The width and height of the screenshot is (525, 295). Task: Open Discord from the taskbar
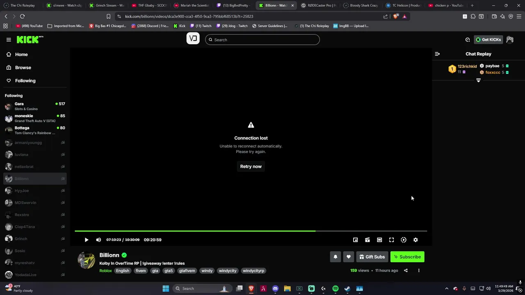click(x=275, y=288)
